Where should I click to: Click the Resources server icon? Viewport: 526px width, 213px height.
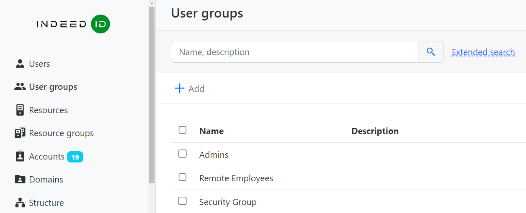click(20, 110)
